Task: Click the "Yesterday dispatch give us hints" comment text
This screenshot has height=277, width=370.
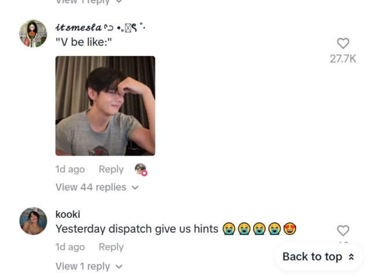Action: point(137,229)
